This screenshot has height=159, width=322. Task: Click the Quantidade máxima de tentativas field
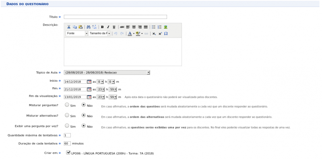click(67, 135)
